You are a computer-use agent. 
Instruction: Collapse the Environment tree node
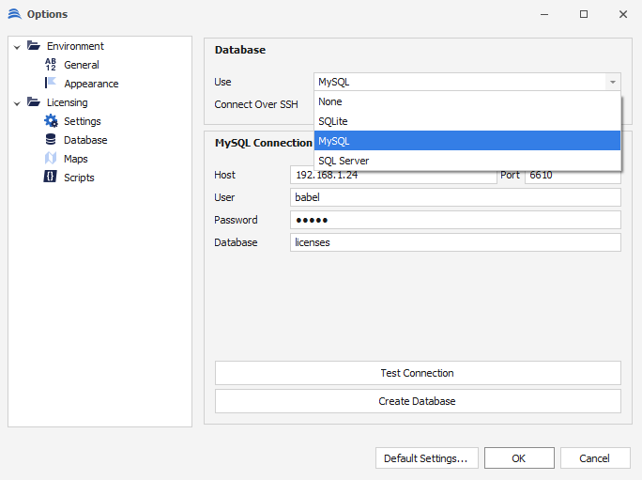pyautogui.click(x=17, y=46)
